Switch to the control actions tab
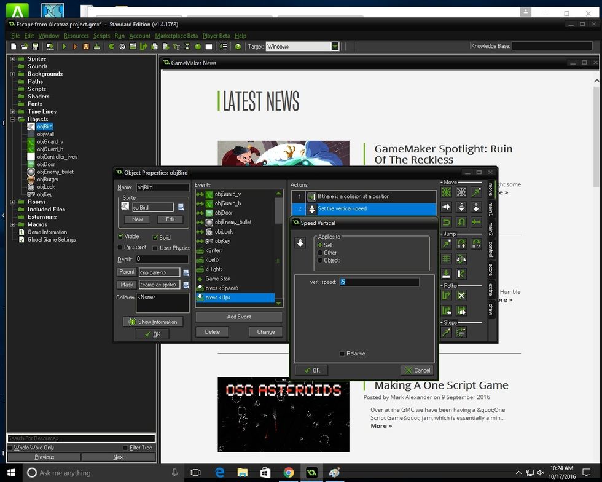602x482 pixels. click(x=491, y=250)
